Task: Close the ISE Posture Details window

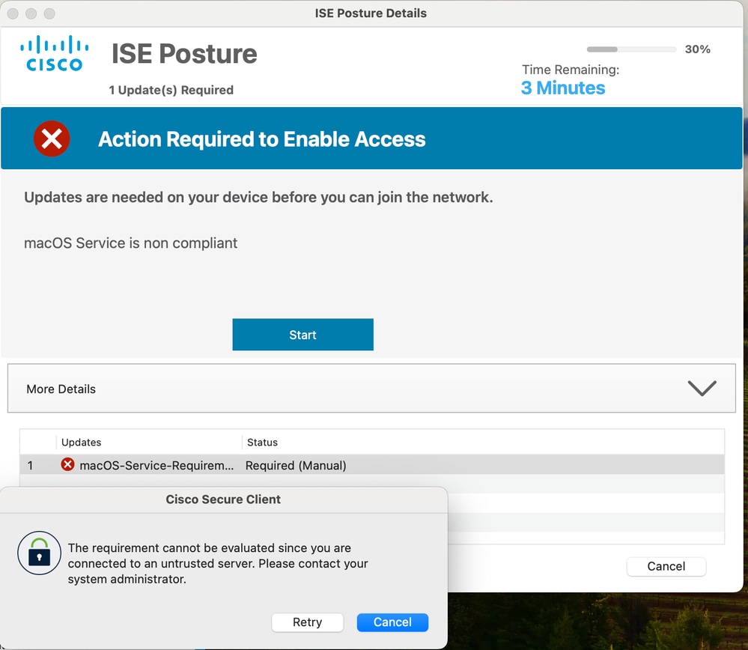Action: pos(13,13)
